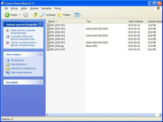163x122 pixels.
Task: Open the Ulubione menu
Action: click(34, 8)
